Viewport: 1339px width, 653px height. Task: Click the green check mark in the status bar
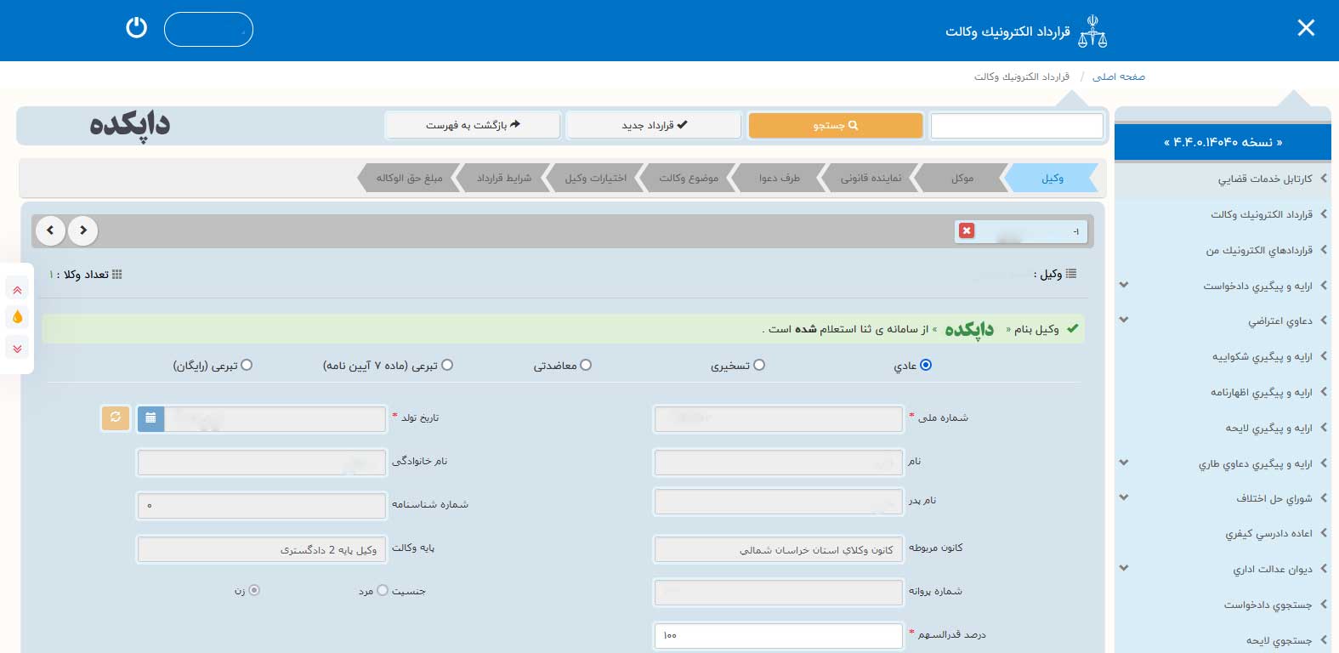click(x=1073, y=328)
